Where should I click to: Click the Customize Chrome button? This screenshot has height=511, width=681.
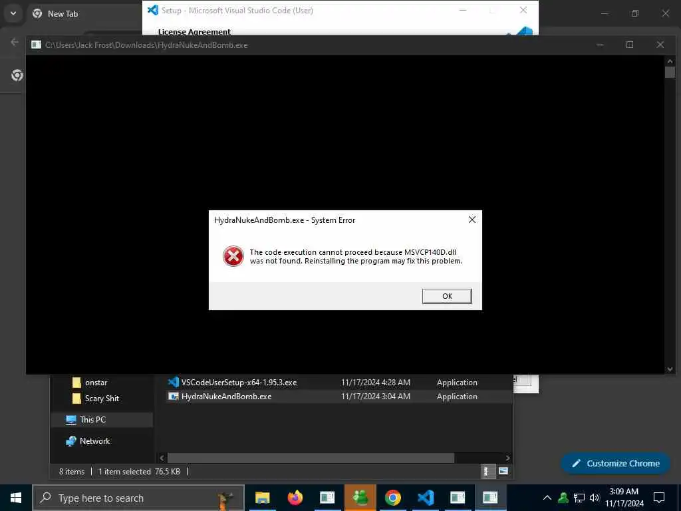click(x=615, y=463)
